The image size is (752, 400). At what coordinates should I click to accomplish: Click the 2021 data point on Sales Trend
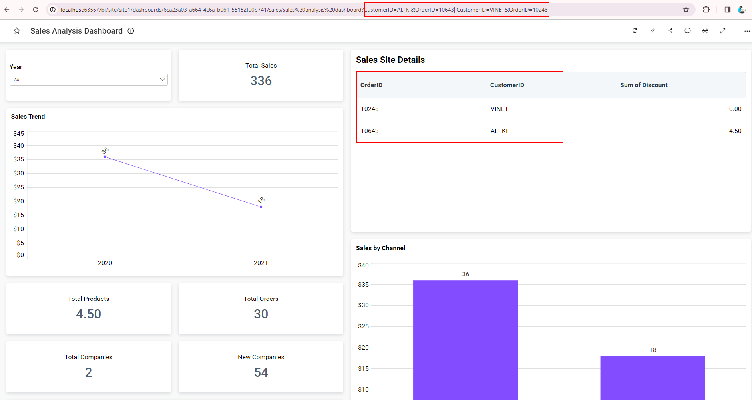pyautogui.click(x=261, y=207)
